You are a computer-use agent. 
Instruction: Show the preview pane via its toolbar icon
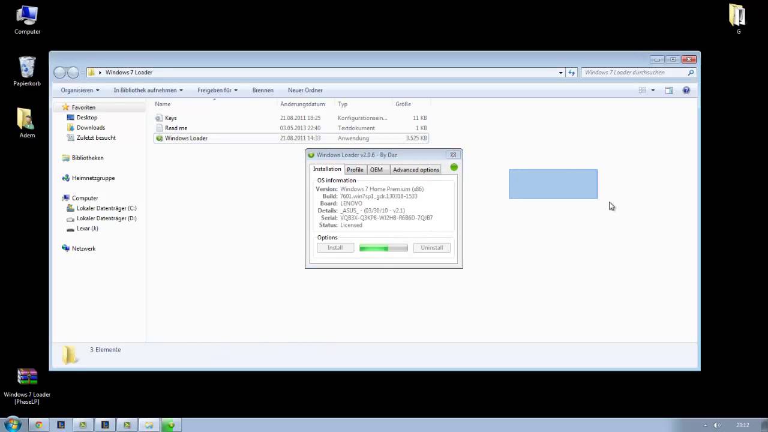(669, 90)
